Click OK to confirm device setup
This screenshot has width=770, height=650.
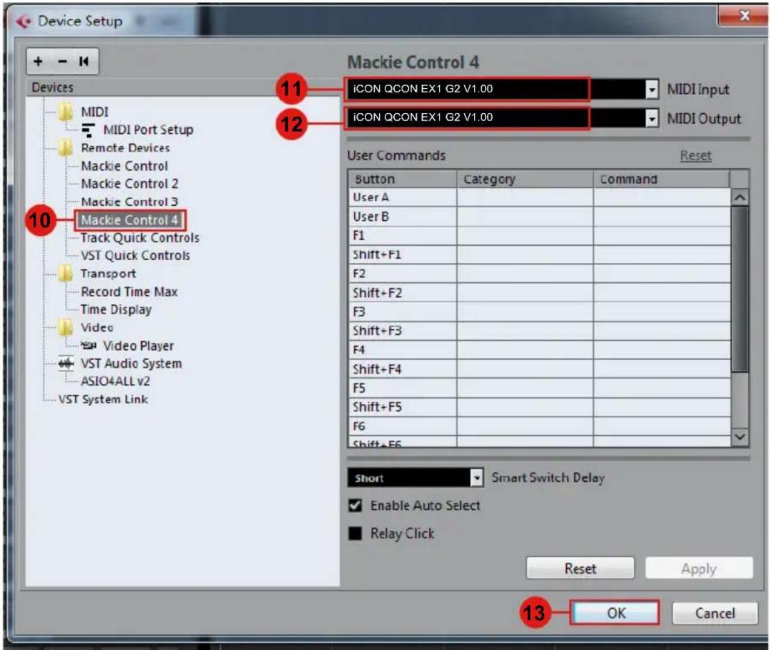point(616,613)
